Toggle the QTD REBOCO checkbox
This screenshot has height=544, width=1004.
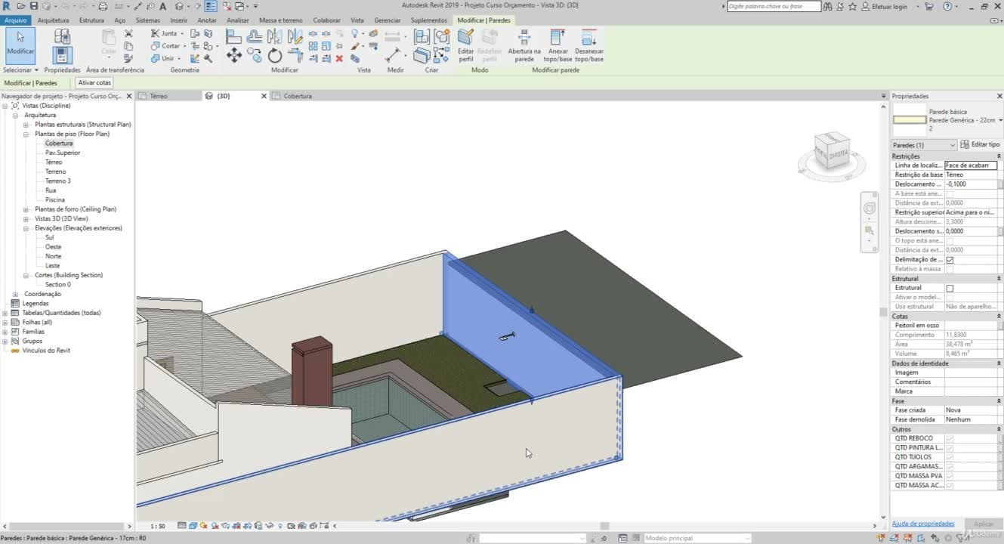[x=950, y=438]
